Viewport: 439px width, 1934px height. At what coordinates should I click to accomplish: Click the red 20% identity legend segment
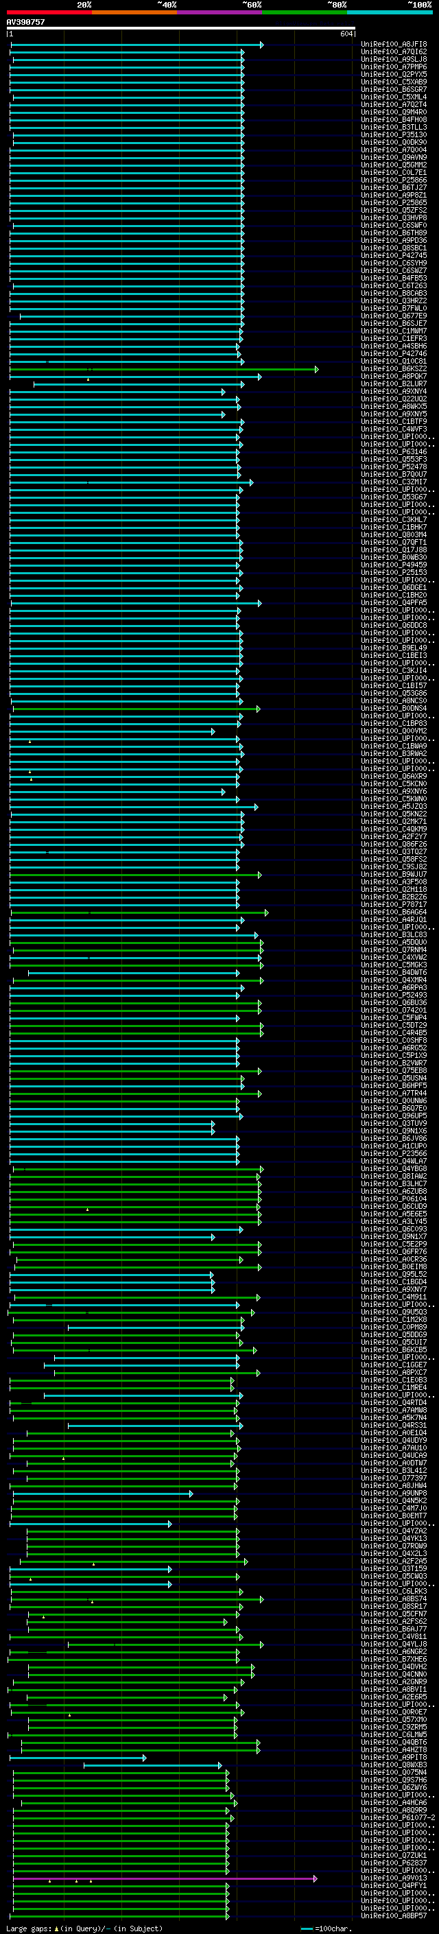click(x=49, y=12)
